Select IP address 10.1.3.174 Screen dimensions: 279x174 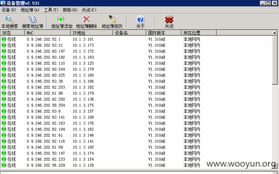[x=83, y=153]
